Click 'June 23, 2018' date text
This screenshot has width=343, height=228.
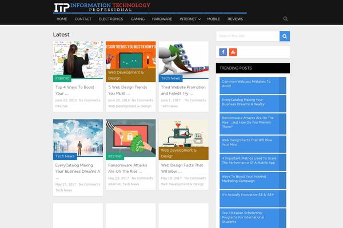66,100
